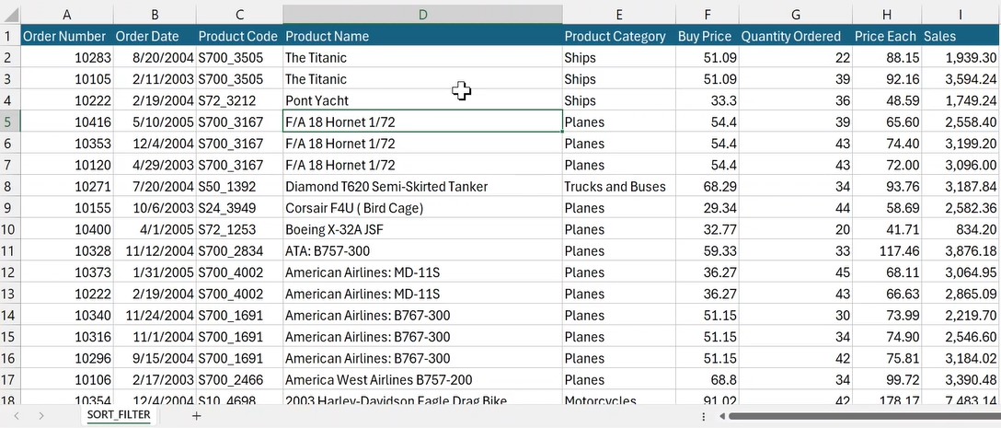Click the Order Date header cell

(x=153, y=36)
